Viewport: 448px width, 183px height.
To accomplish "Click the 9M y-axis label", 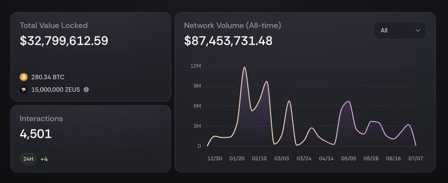I will (x=197, y=86).
